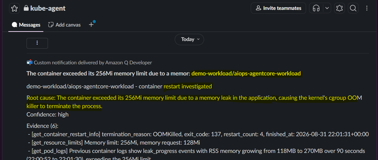The image size is (378, 160).
Task: Open the Today date dropdown
Action: (190, 39)
